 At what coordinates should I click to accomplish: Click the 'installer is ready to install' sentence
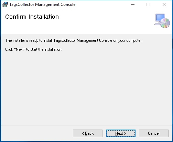[74, 40]
